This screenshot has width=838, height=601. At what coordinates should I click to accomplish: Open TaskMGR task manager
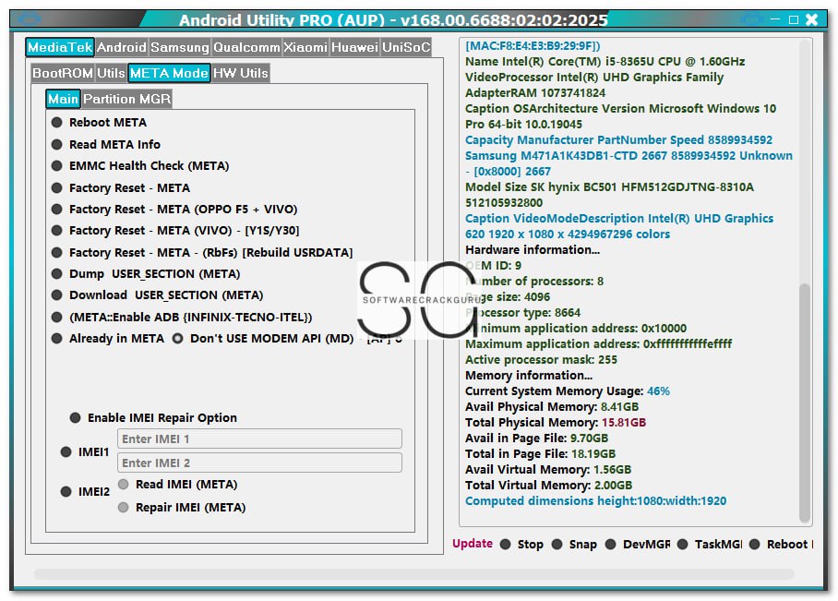point(710,545)
